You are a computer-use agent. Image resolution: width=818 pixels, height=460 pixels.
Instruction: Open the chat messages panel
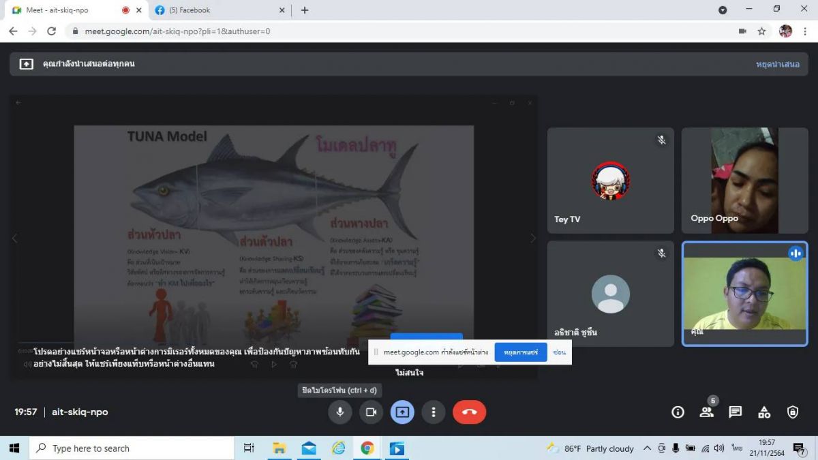[x=735, y=412]
